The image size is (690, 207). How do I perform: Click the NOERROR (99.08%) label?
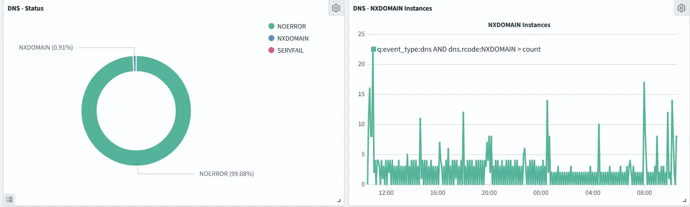[x=226, y=174]
